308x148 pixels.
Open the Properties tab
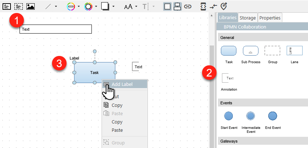tap(270, 18)
